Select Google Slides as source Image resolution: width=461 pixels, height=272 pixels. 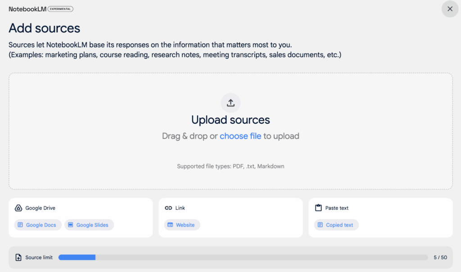coord(89,225)
